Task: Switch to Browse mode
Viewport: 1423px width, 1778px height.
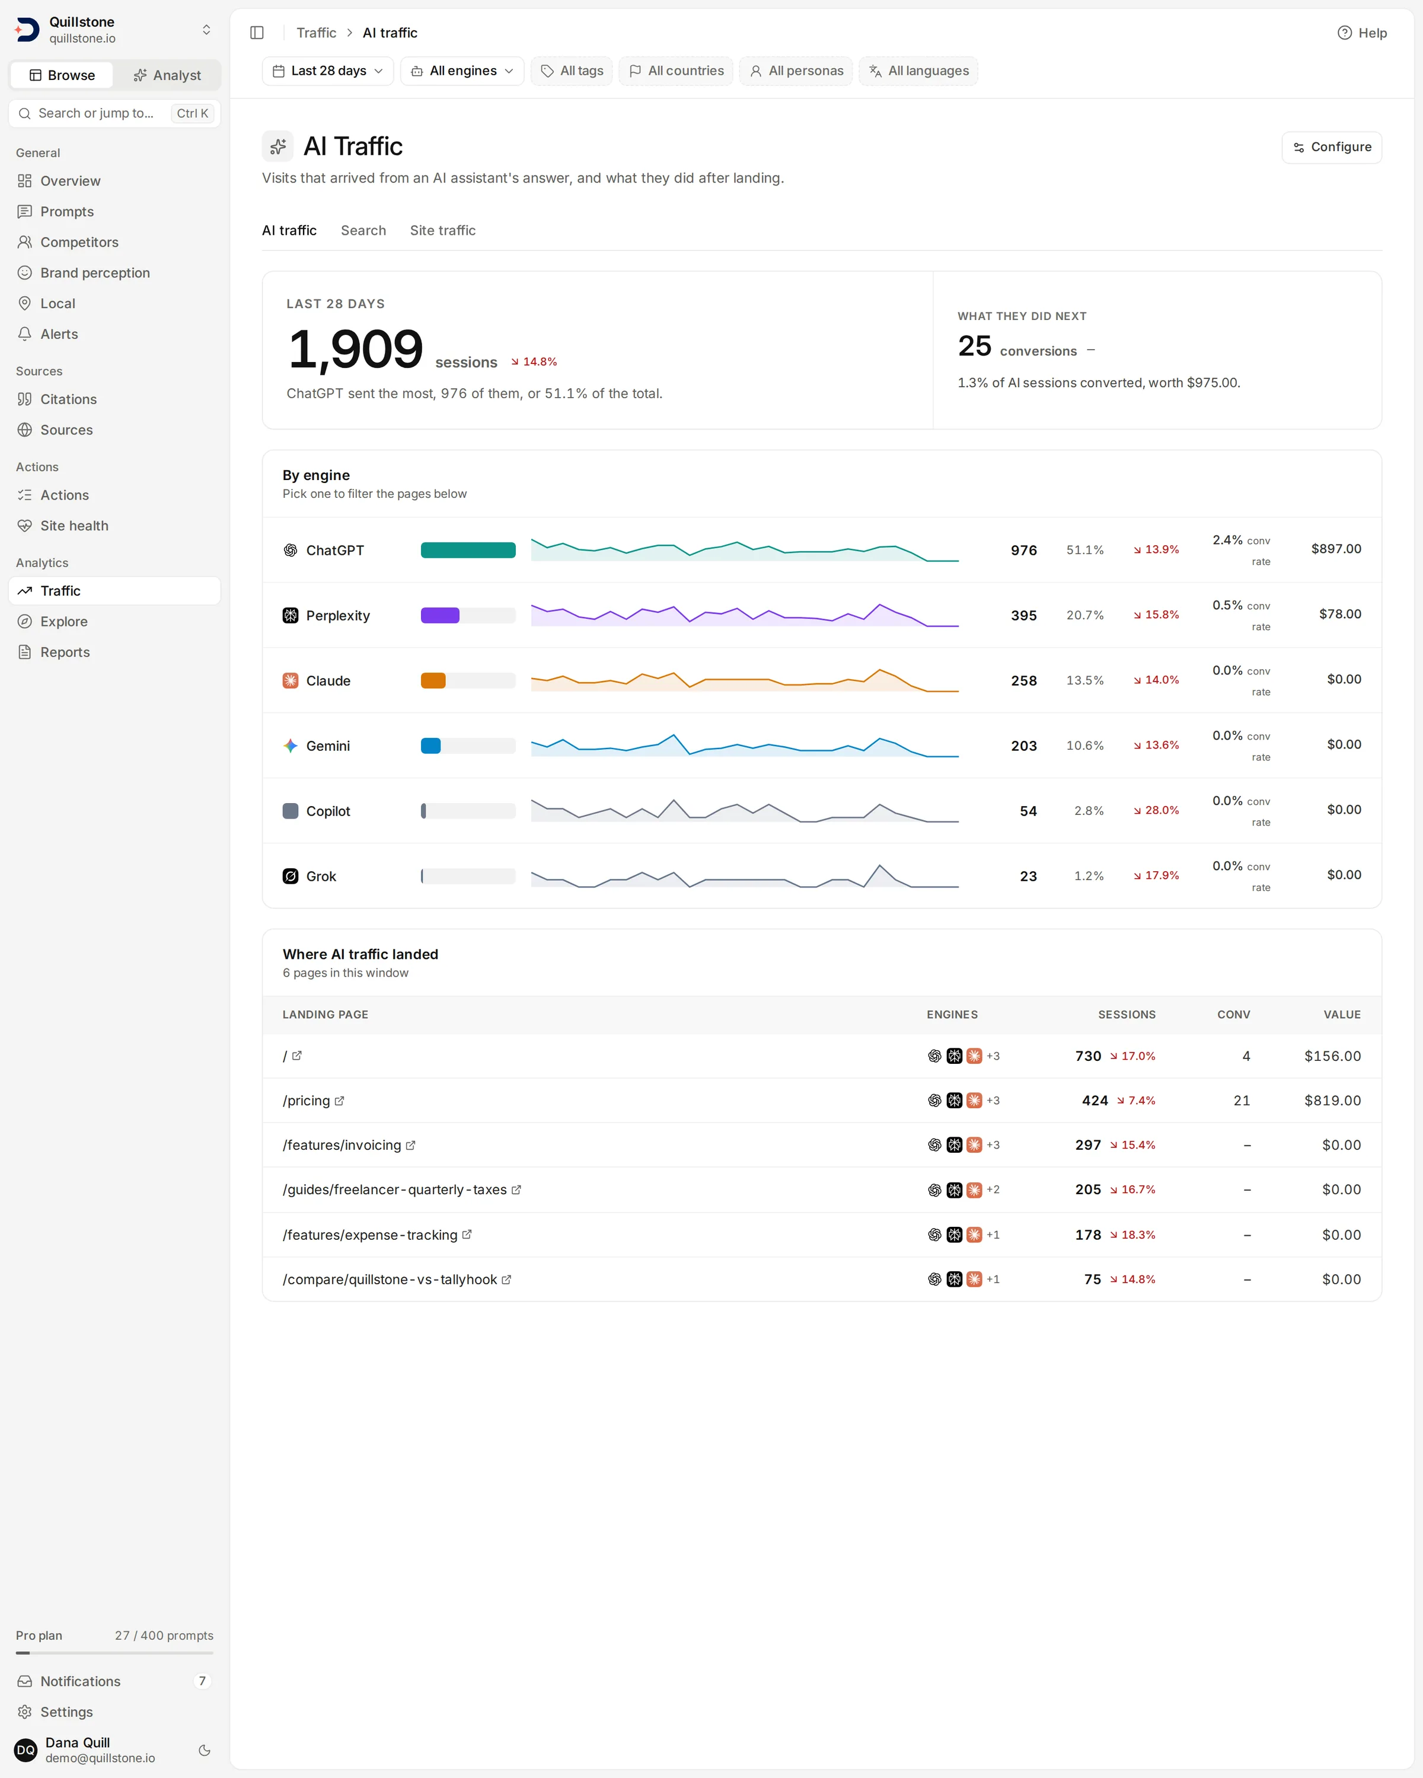Action: [62, 75]
